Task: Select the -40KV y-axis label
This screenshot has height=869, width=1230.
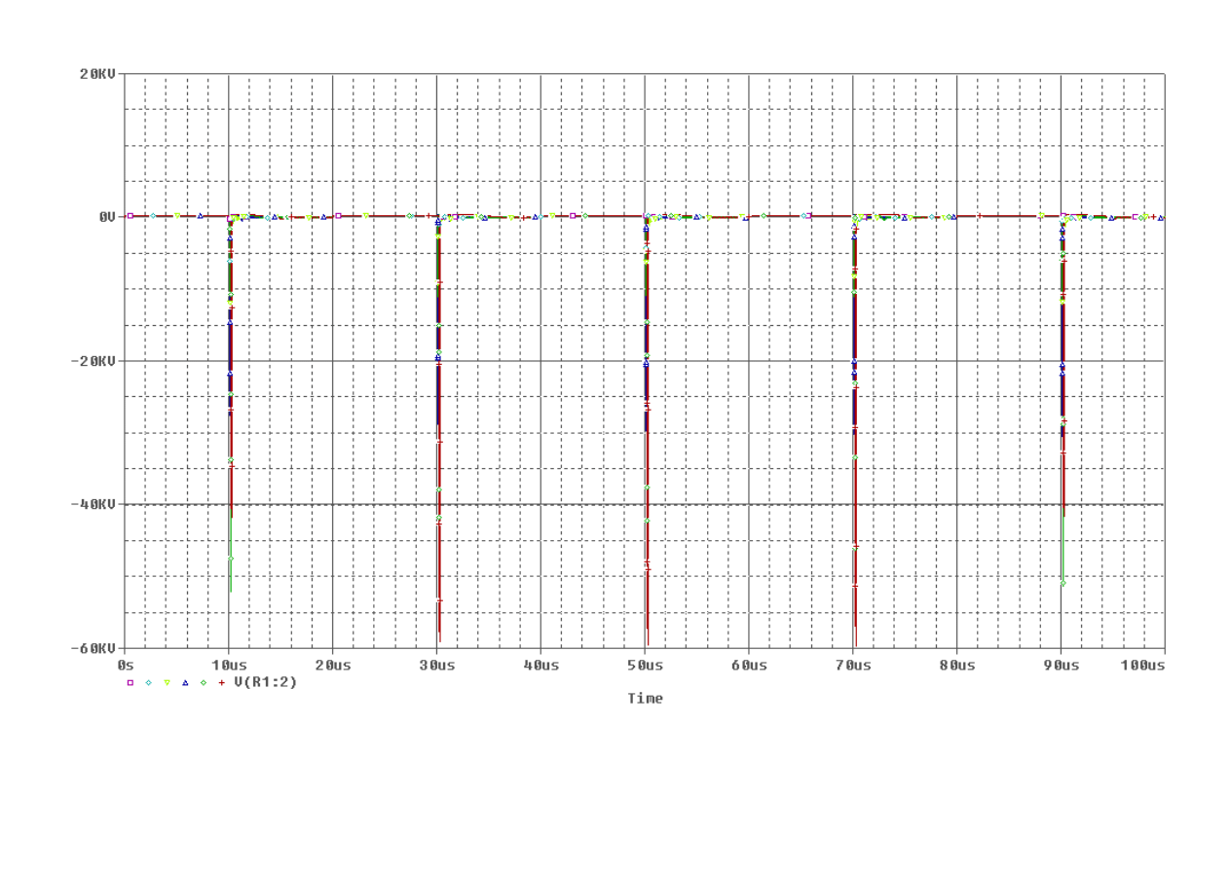Action: (94, 504)
